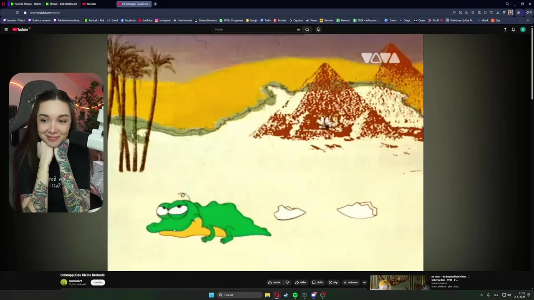
Task: Open the extensions cube icon
Action: pyautogui.click(x=518, y=12)
